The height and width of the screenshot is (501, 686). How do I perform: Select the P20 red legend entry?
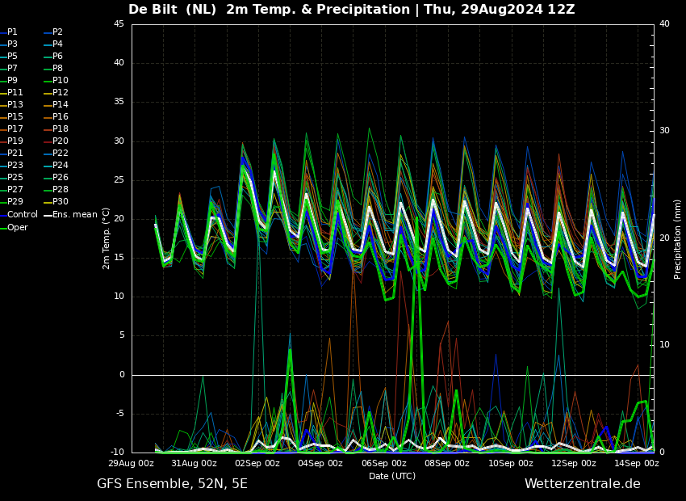56,141
